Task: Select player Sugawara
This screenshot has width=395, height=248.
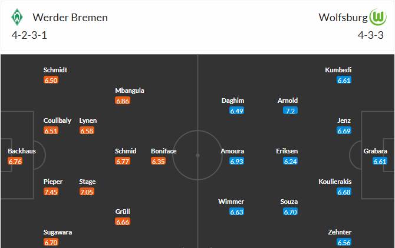Action: coord(58,232)
